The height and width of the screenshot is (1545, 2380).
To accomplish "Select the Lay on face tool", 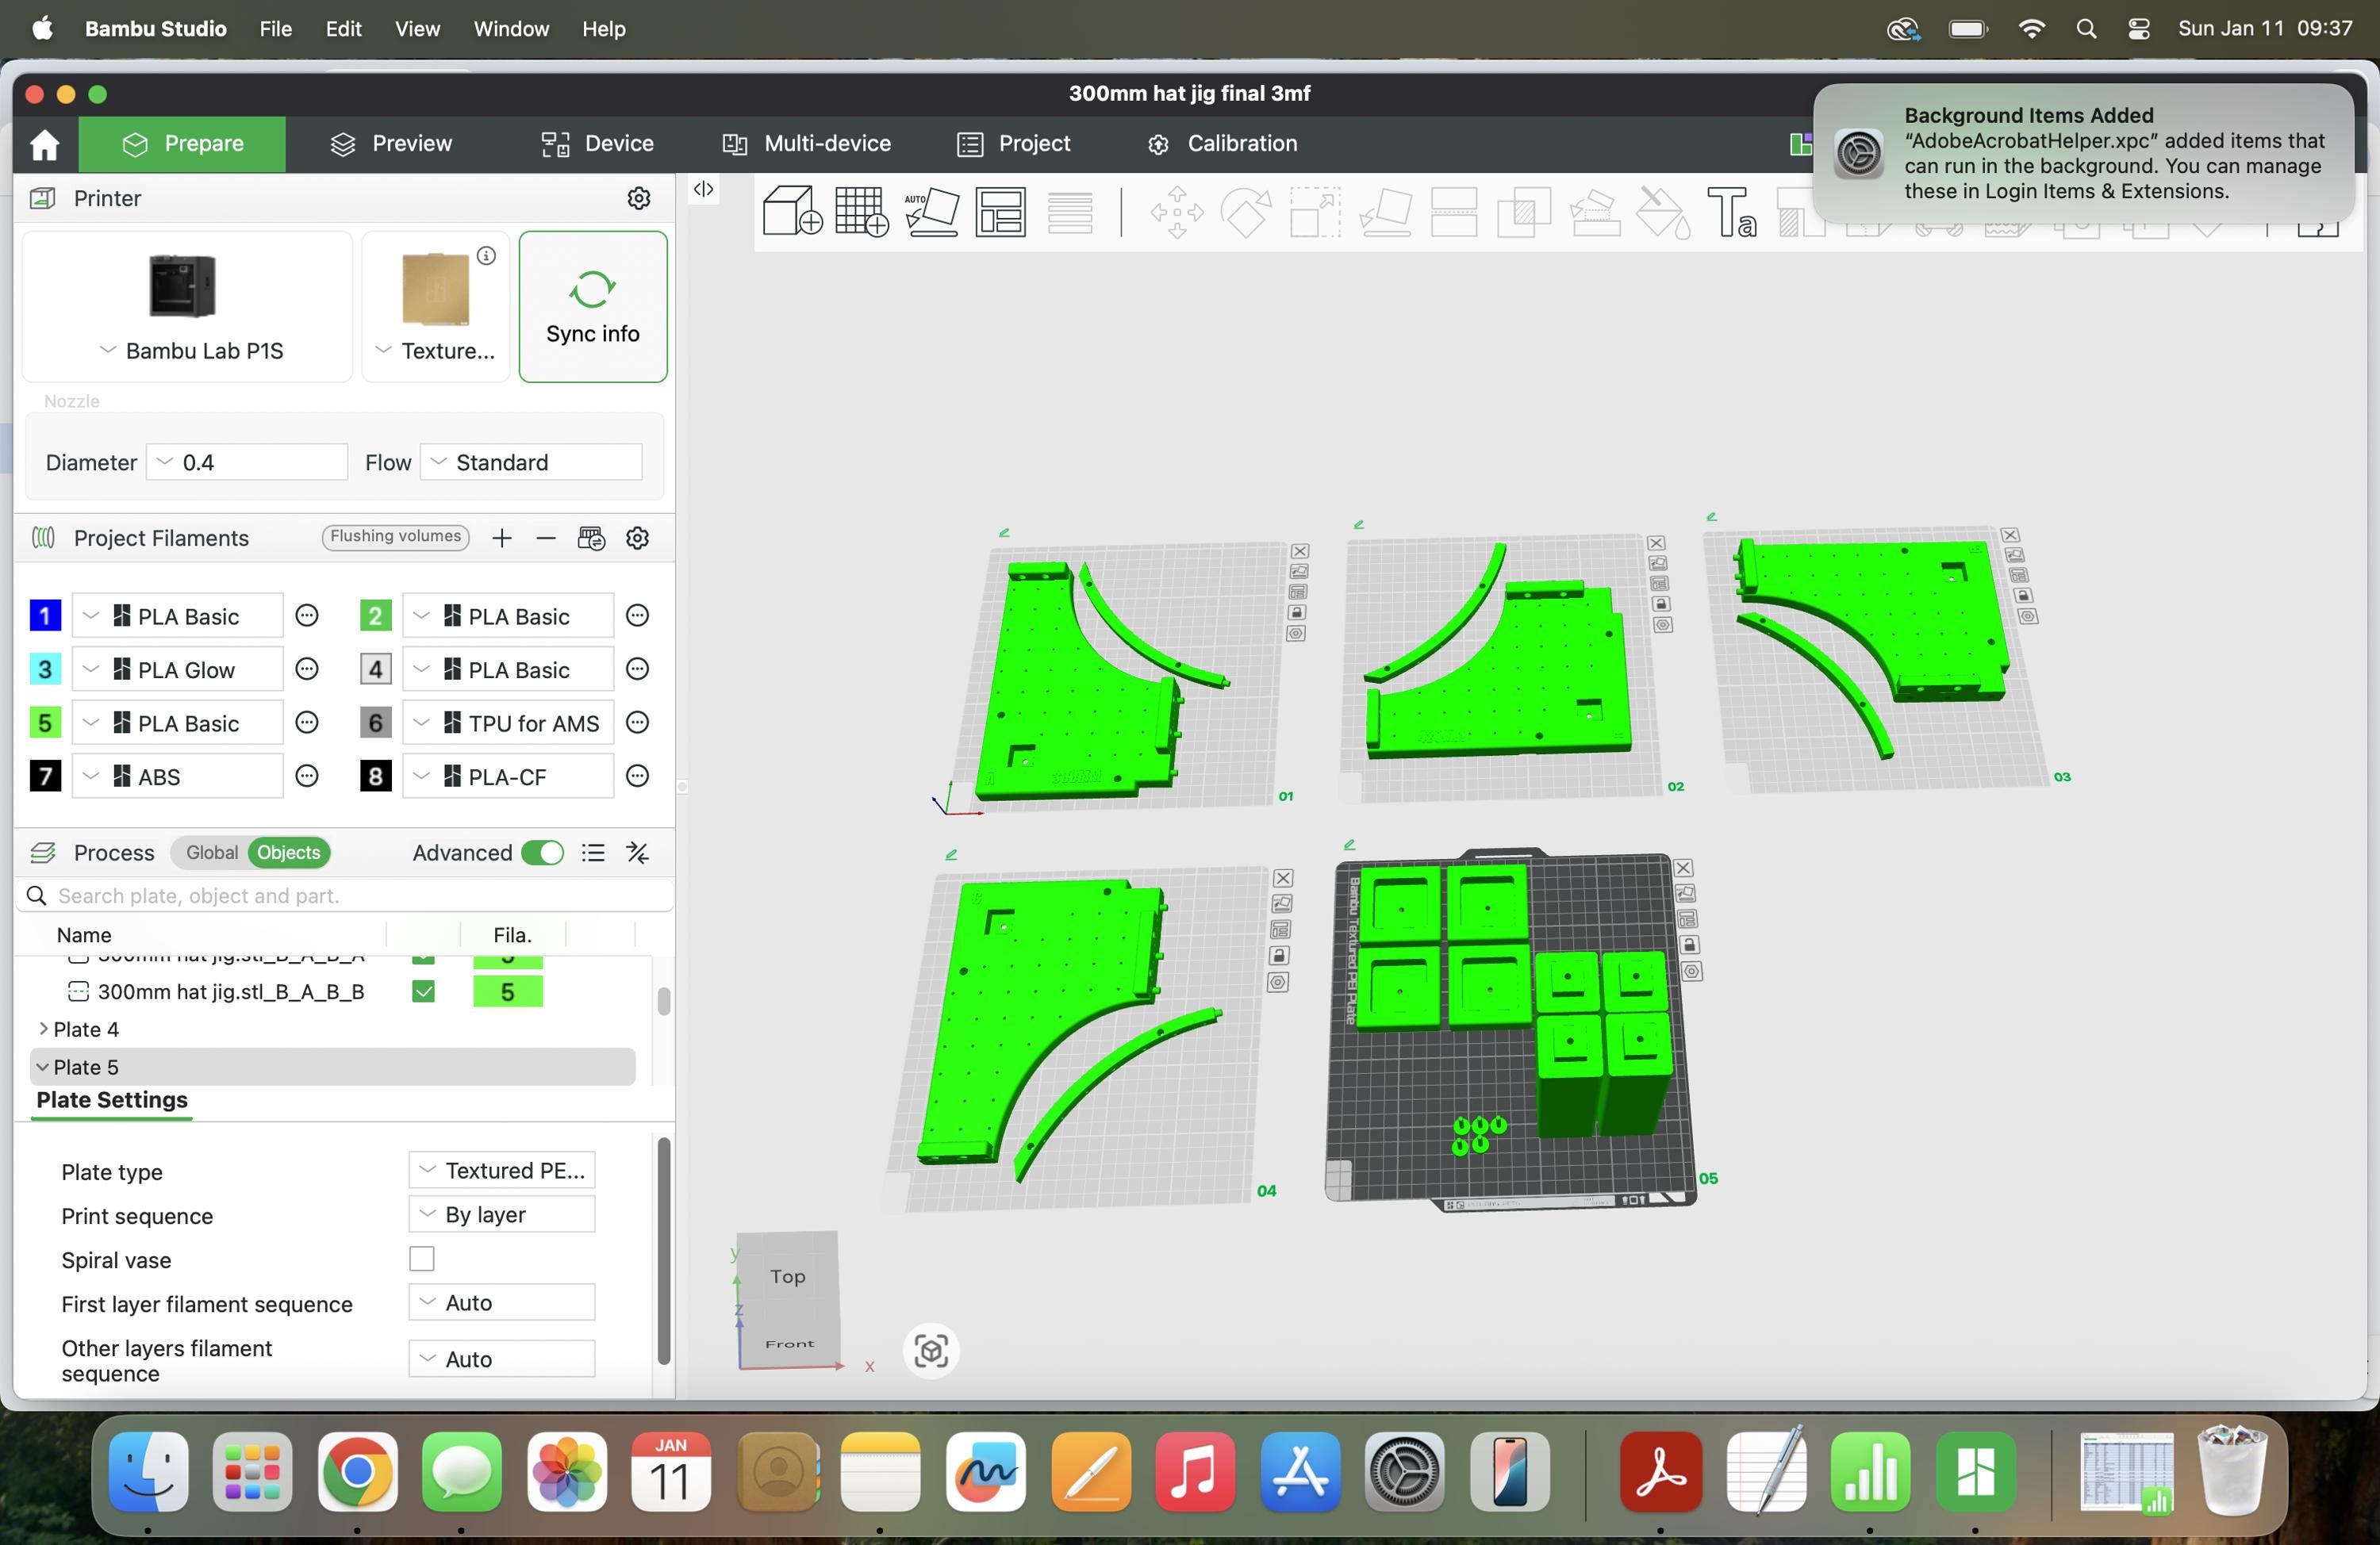I will [x=1385, y=212].
